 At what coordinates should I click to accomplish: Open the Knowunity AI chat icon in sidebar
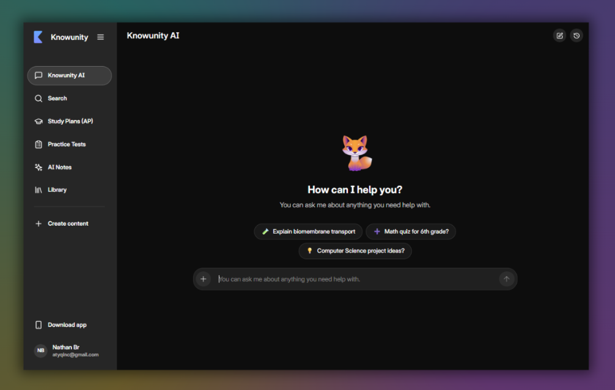[39, 75]
